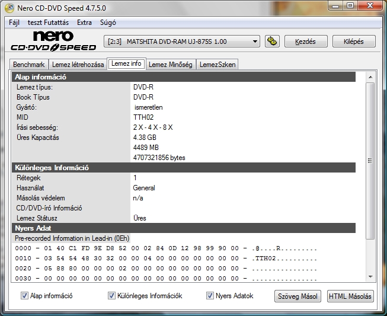Open the Súgó menu
This screenshot has height=316, width=387.
108,23
